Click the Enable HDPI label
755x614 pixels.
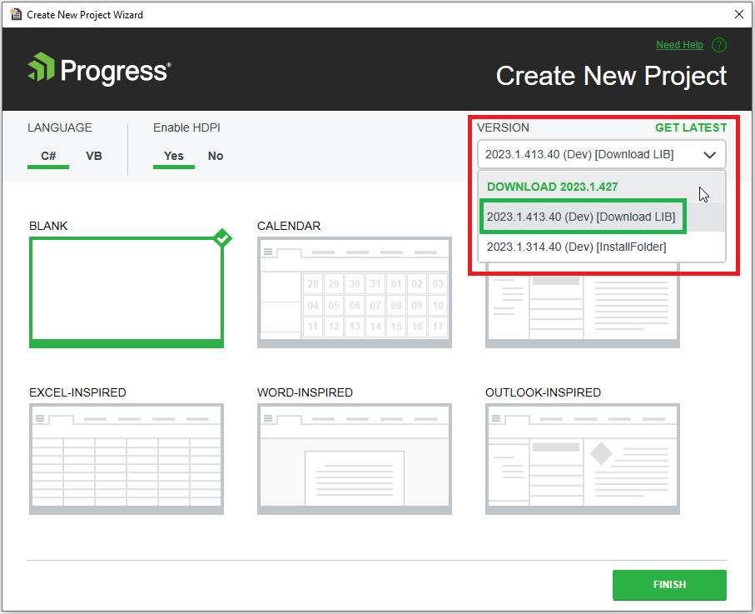pyautogui.click(x=186, y=127)
